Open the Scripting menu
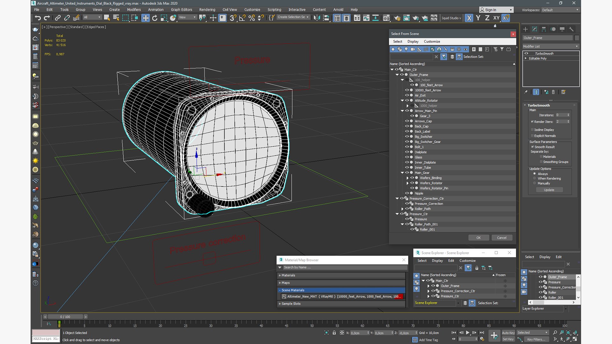This screenshot has width=612, height=344. click(274, 10)
